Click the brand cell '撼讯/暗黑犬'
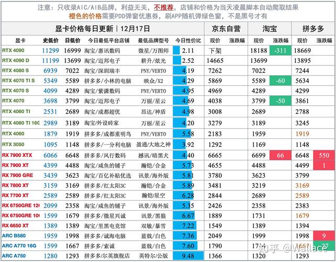Viewport: 336px width, 262px height. tap(153, 156)
